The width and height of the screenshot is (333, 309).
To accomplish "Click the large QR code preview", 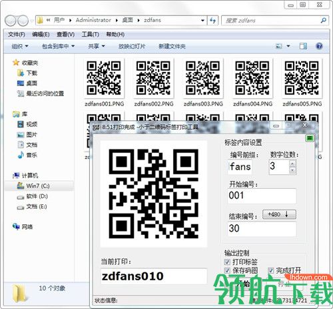I will tap(154, 194).
